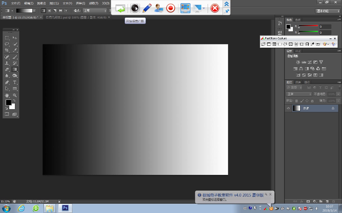Select the Crop tool

click(7, 50)
